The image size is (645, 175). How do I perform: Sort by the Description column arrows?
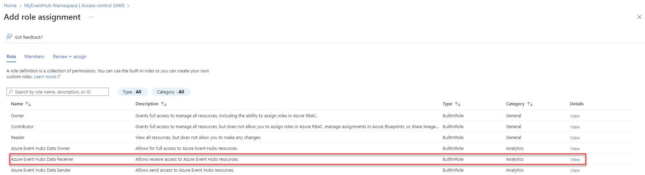[x=164, y=104]
